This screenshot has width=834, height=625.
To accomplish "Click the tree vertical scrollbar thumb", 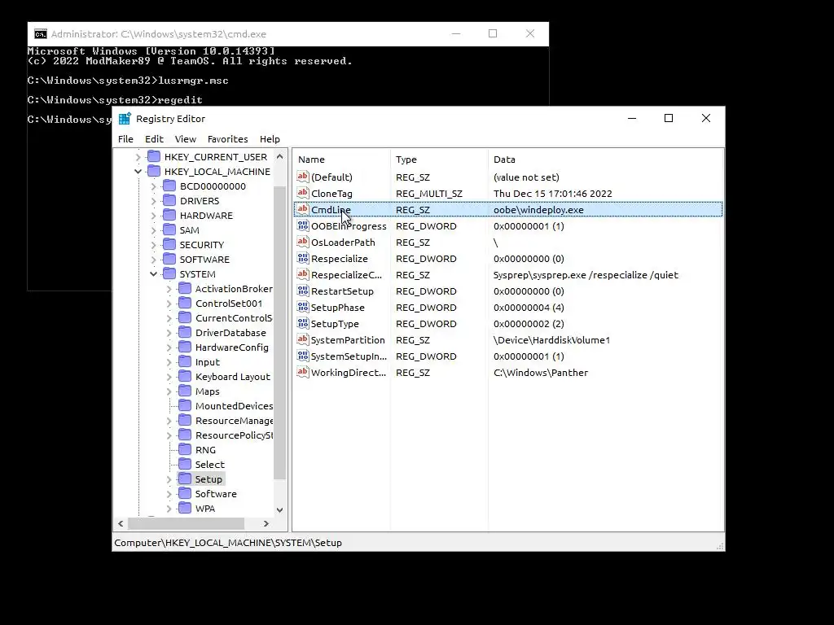I will tap(280, 333).
